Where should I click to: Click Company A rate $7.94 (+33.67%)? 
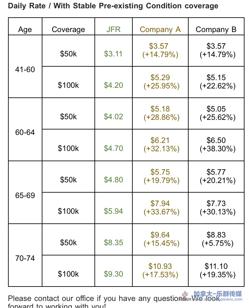160,207
